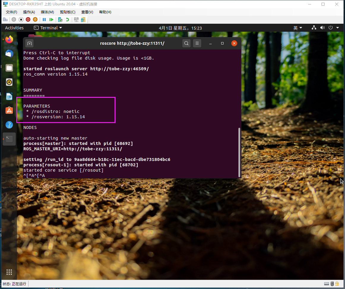Open the 媒体(M) menu
The image size is (345, 289).
click(47, 12)
